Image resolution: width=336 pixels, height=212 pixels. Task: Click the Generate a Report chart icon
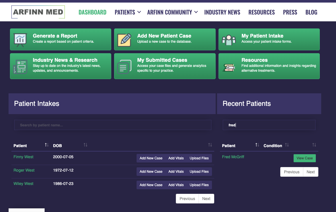tap(20, 40)
